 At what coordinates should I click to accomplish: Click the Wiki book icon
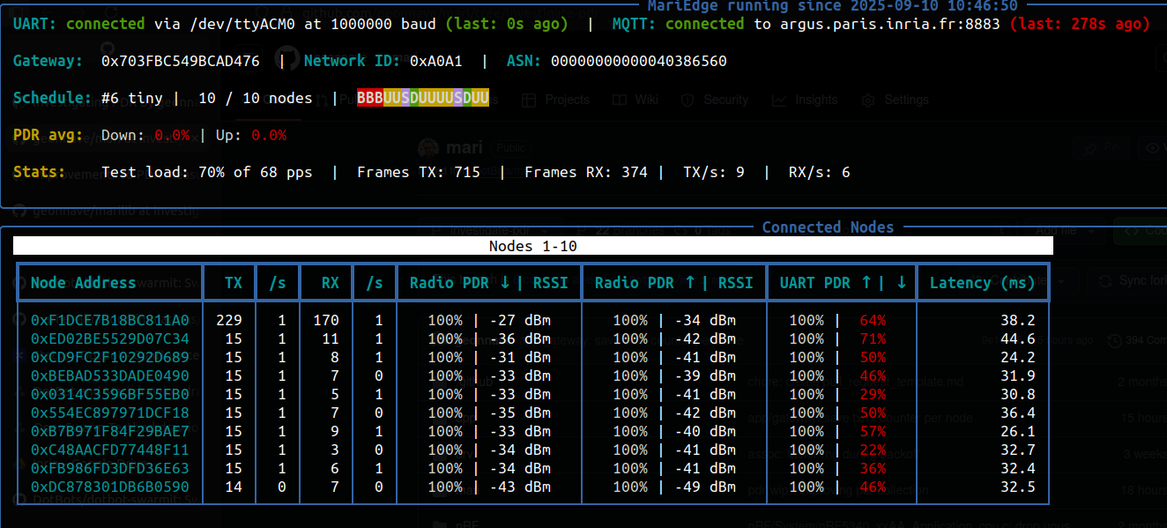click(x=618, y=100)
